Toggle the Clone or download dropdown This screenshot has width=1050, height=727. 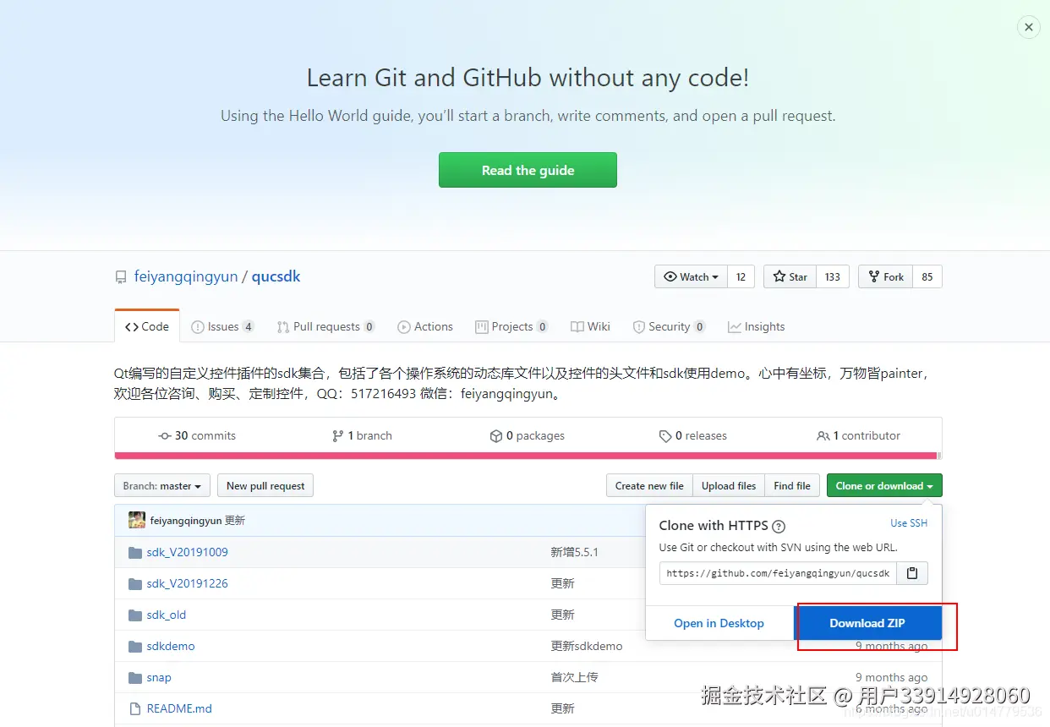tap(884, 485)
